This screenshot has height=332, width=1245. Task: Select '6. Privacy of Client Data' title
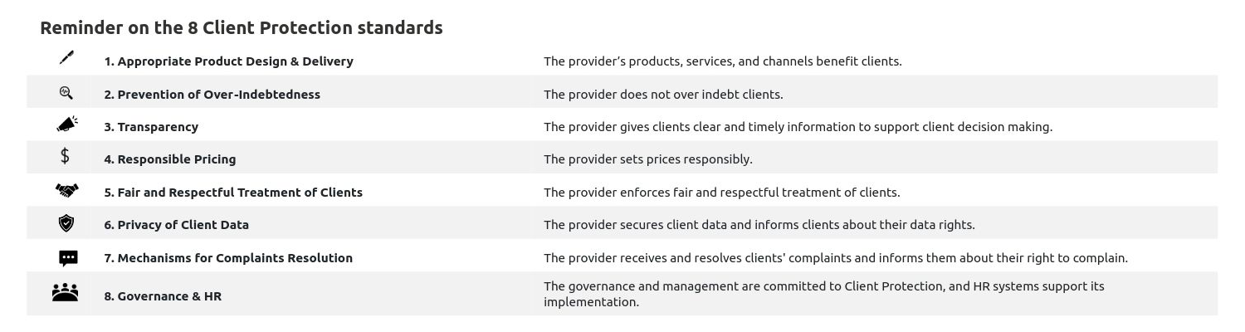(x=176, y=225)
